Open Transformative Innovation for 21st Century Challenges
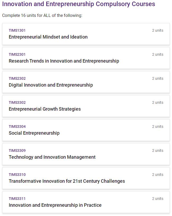This screenshot has width=172, height=216. pyautogui.click(x=67, y=181)
